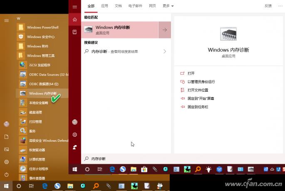Click the 内存诊断 web search suggestion
The image size is (285, 191).
126,51
